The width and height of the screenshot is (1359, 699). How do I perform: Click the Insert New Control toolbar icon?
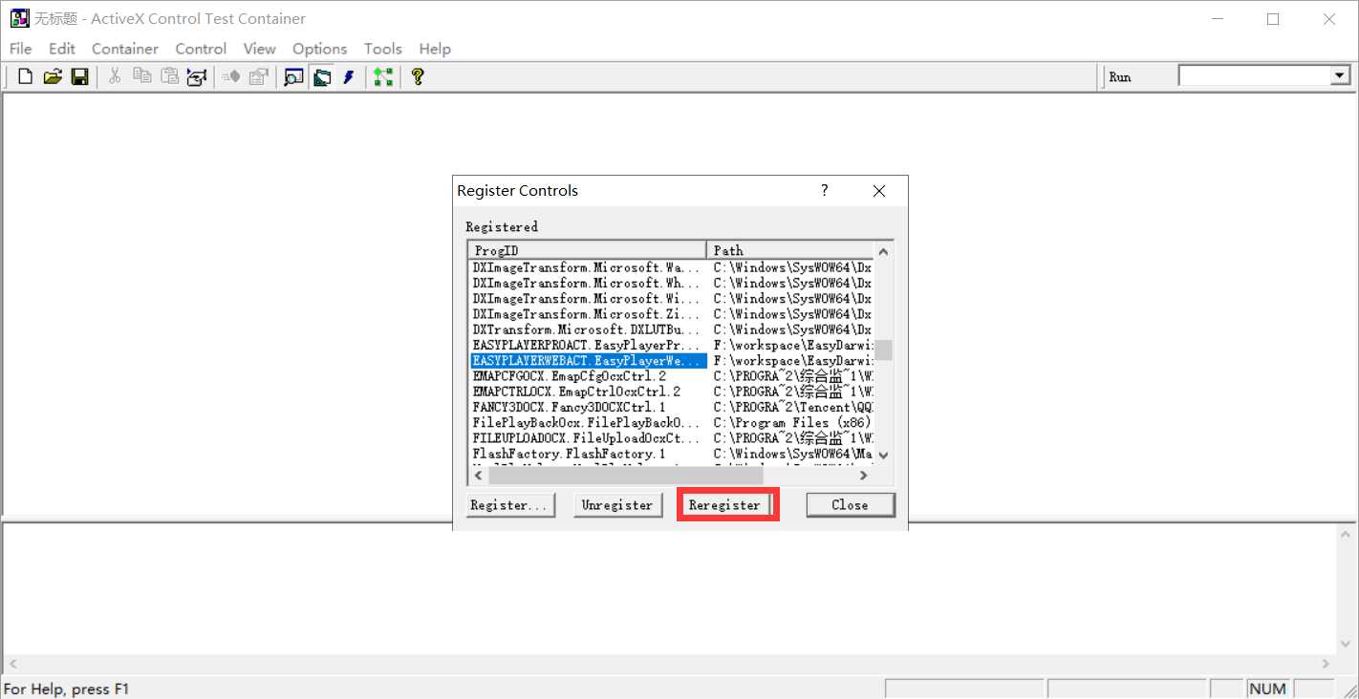[197, 77]
